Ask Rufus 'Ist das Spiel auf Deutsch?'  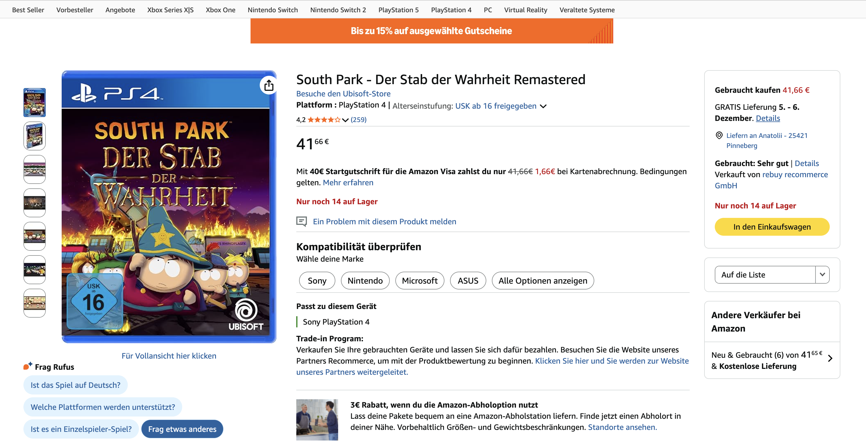point(75,385)
